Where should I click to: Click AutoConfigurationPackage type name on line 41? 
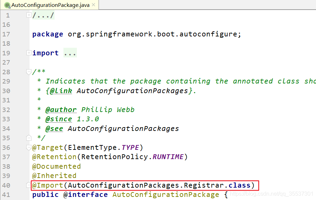166,195
